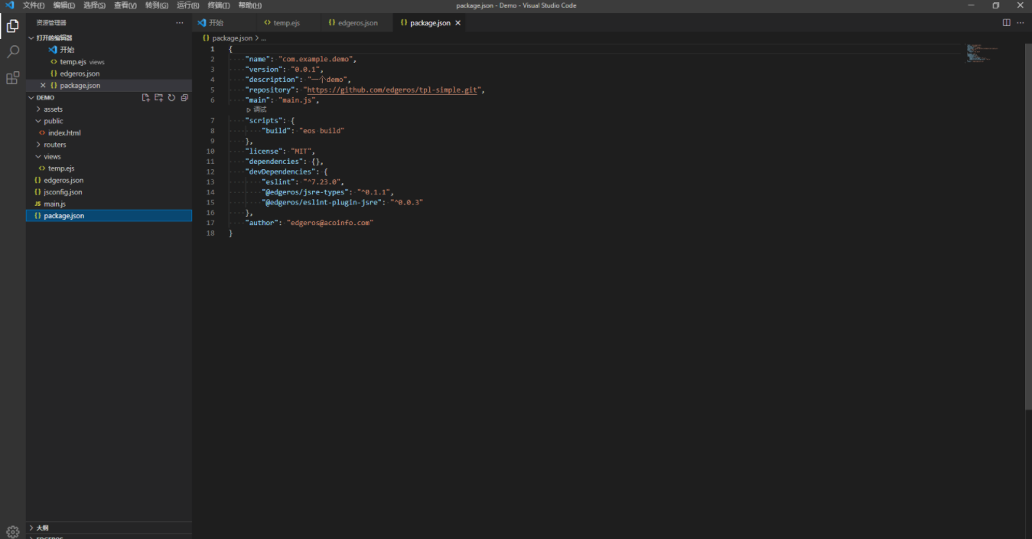Open the 选择(S) menu
Viewport: 1032px width, 539px height.
[95, 5]
